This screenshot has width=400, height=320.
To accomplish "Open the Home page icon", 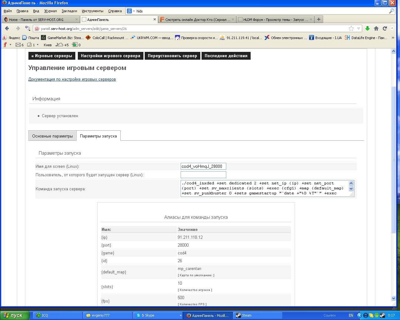I will [x=376, y=28].
